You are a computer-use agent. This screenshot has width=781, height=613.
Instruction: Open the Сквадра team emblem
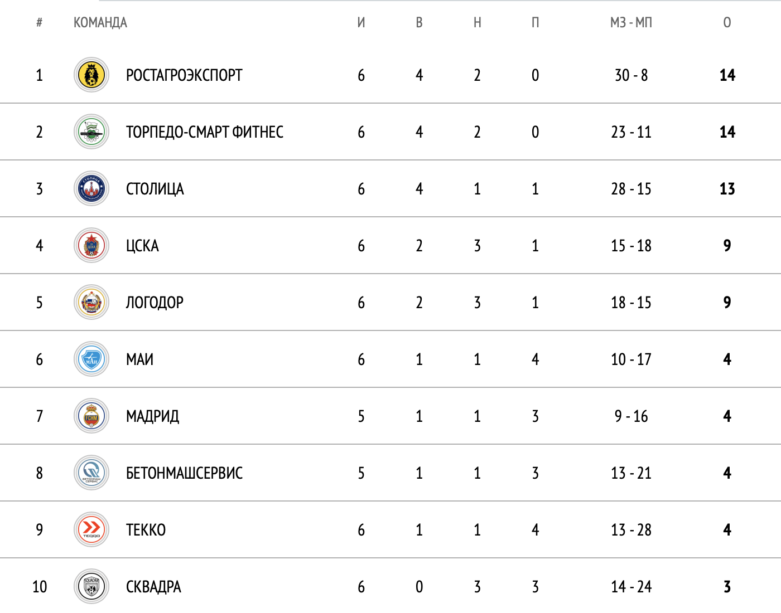91,587
